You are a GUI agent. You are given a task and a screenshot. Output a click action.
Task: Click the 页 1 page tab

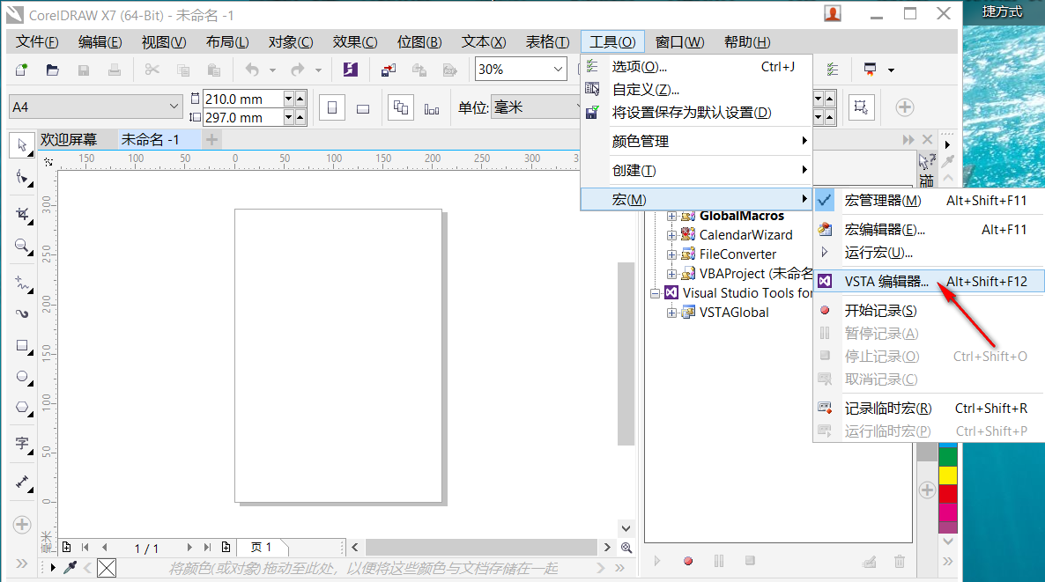[262, 548]
